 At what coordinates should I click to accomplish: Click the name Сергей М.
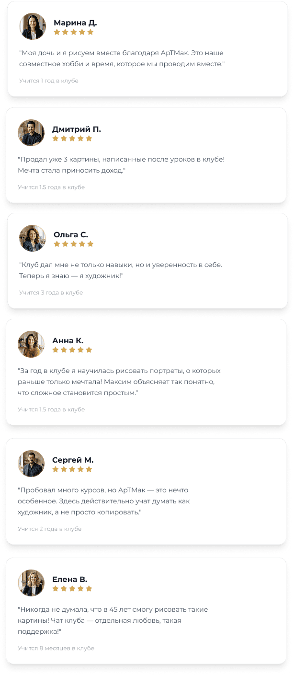(x=73, y=460)
